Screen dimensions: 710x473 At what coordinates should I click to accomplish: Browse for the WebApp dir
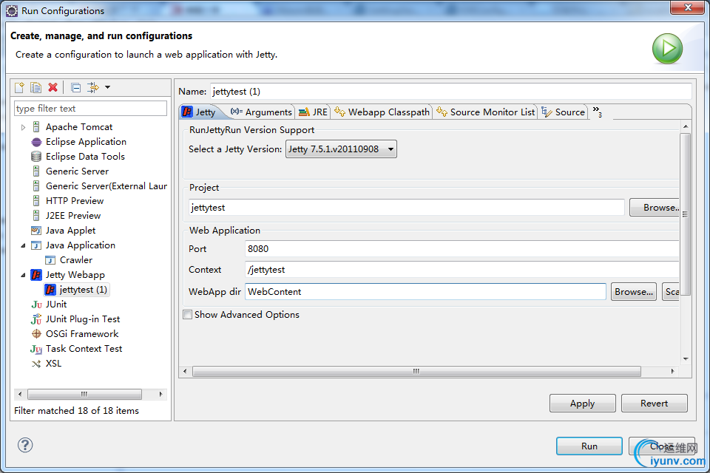pos(634,292)
